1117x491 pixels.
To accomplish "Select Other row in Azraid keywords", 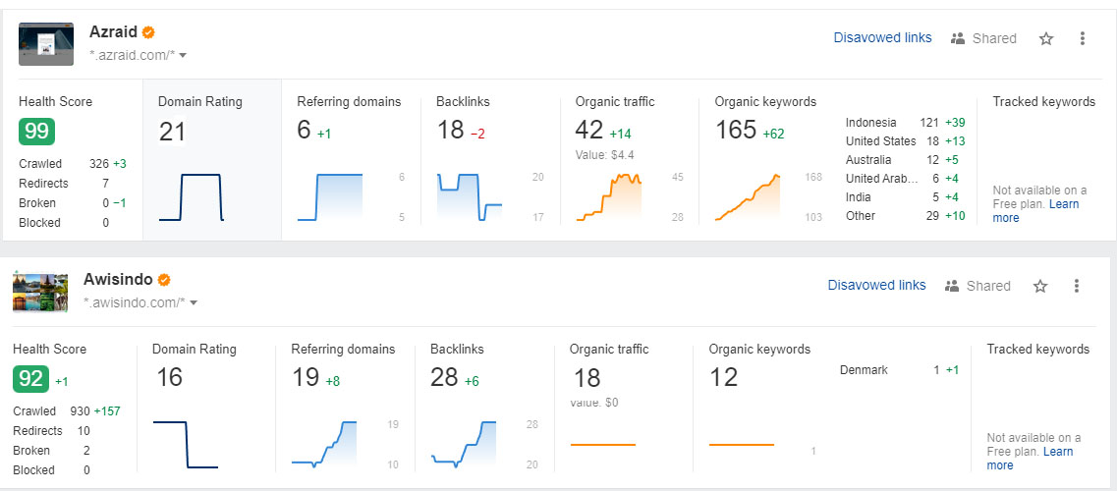I will [906, 216].
